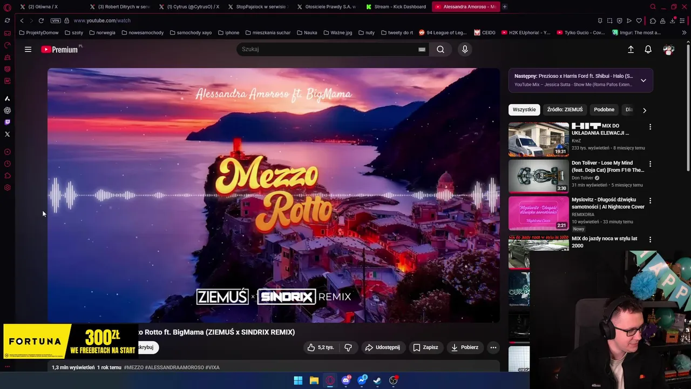Open File Explorer from the taskbar

tap(314, 380)
